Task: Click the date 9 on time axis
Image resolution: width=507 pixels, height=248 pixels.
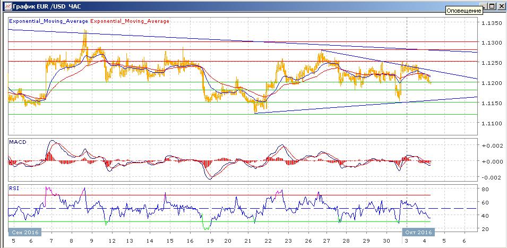Action: (92, 241)
